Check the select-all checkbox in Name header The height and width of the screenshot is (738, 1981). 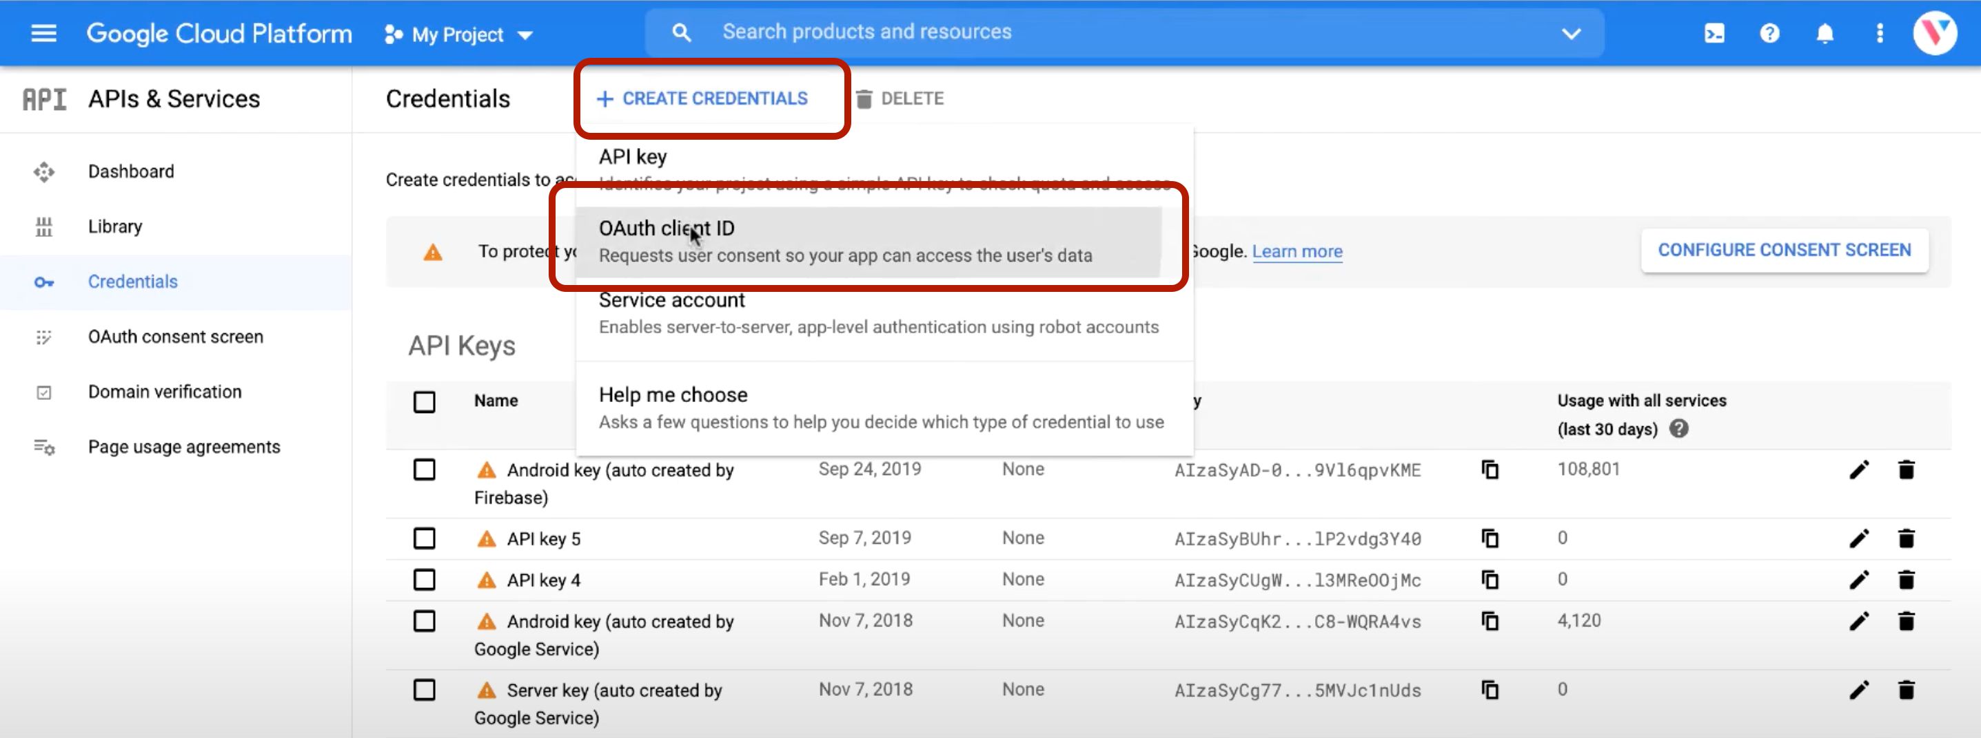[425, 401]
